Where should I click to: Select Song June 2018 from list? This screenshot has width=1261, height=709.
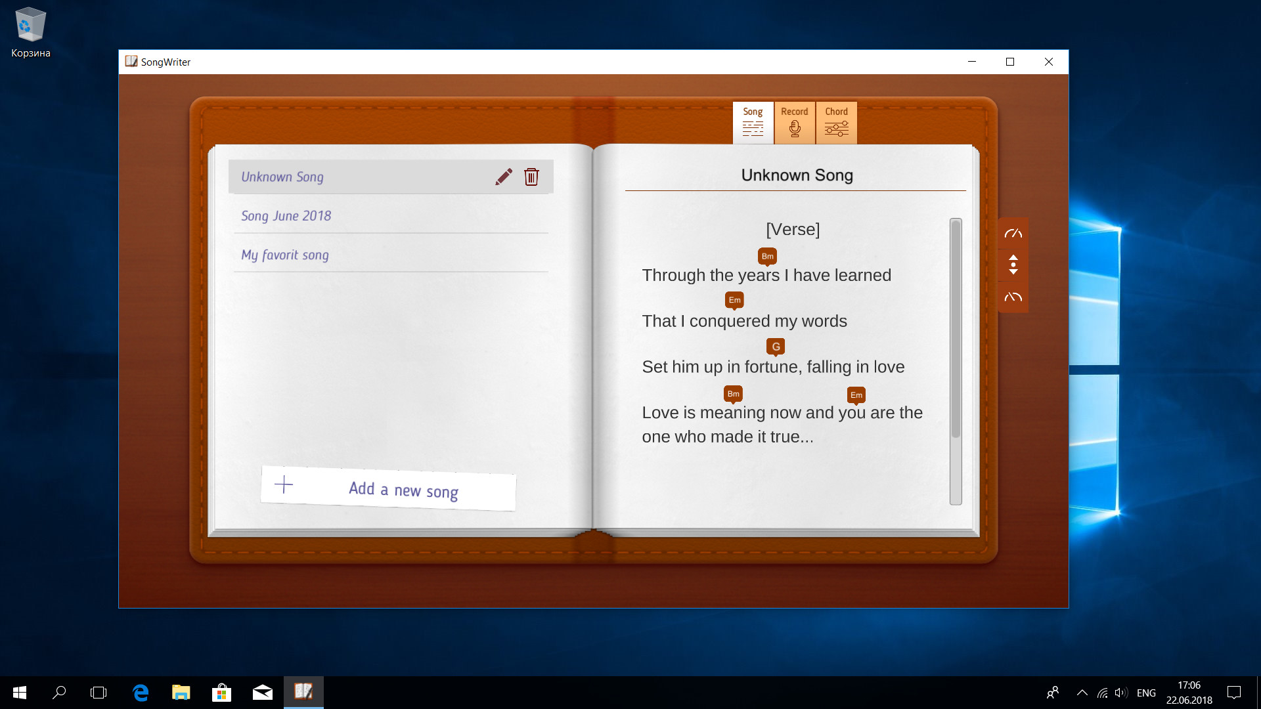(286, 215)
